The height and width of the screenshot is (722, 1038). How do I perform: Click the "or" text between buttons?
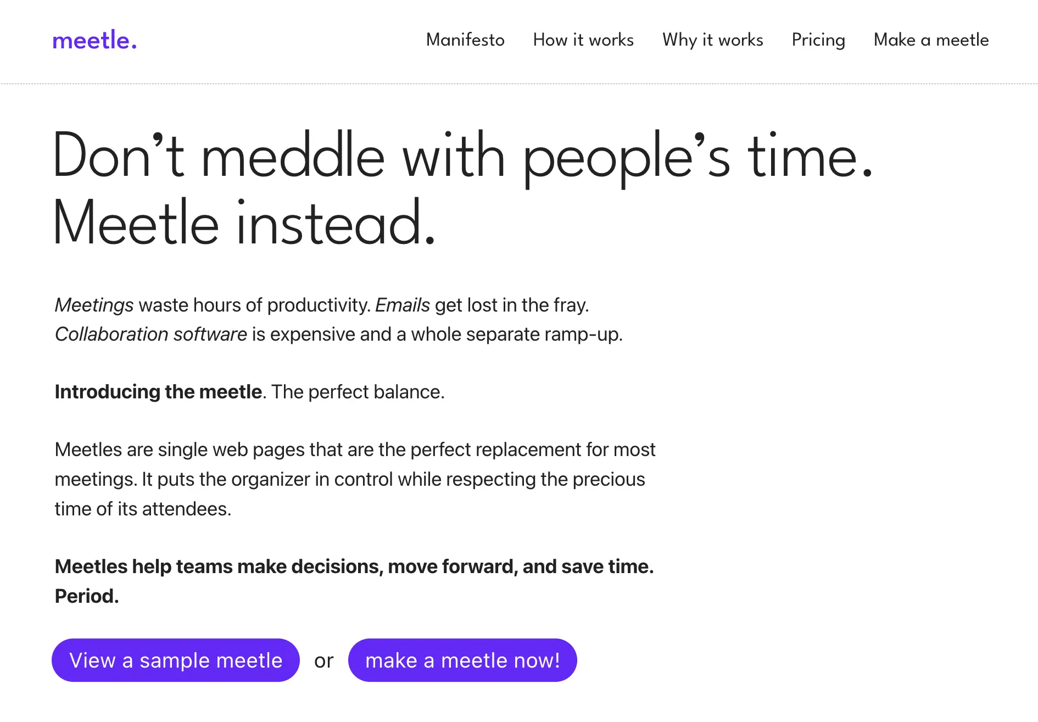click(324, 660)
